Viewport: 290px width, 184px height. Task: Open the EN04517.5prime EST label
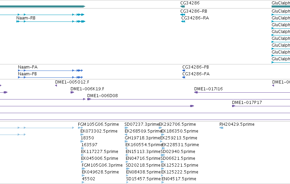(x=179, y=179)
